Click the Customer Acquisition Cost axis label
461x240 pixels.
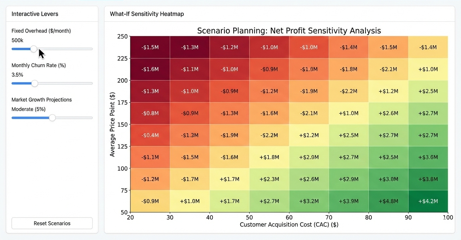click(289, 225)
